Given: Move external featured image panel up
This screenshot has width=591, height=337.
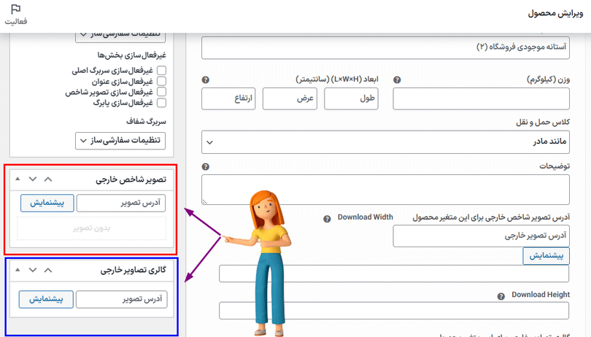Looking at the screenshot, I should point(48,179).
